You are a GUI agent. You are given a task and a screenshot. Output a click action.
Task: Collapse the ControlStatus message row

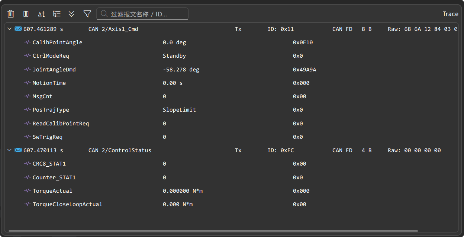coord(10,150)
